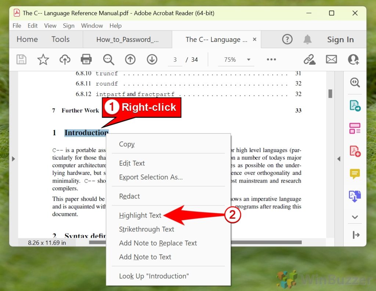Click 6.8.12 intpartf and fractpartf entry
Image resolution: width=376 pixels, height=291 pixels.
[188, 94]
